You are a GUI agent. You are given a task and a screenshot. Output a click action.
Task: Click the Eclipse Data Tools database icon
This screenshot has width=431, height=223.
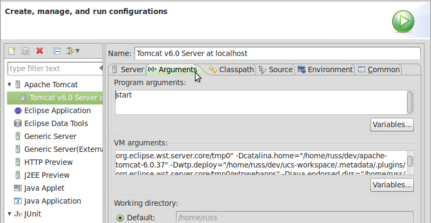(x=18, y=123)
